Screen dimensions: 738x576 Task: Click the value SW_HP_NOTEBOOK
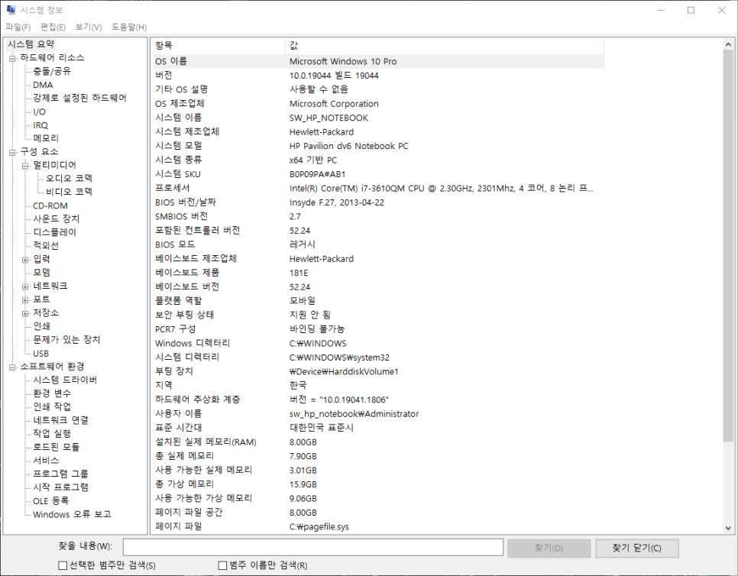[329, 118]
